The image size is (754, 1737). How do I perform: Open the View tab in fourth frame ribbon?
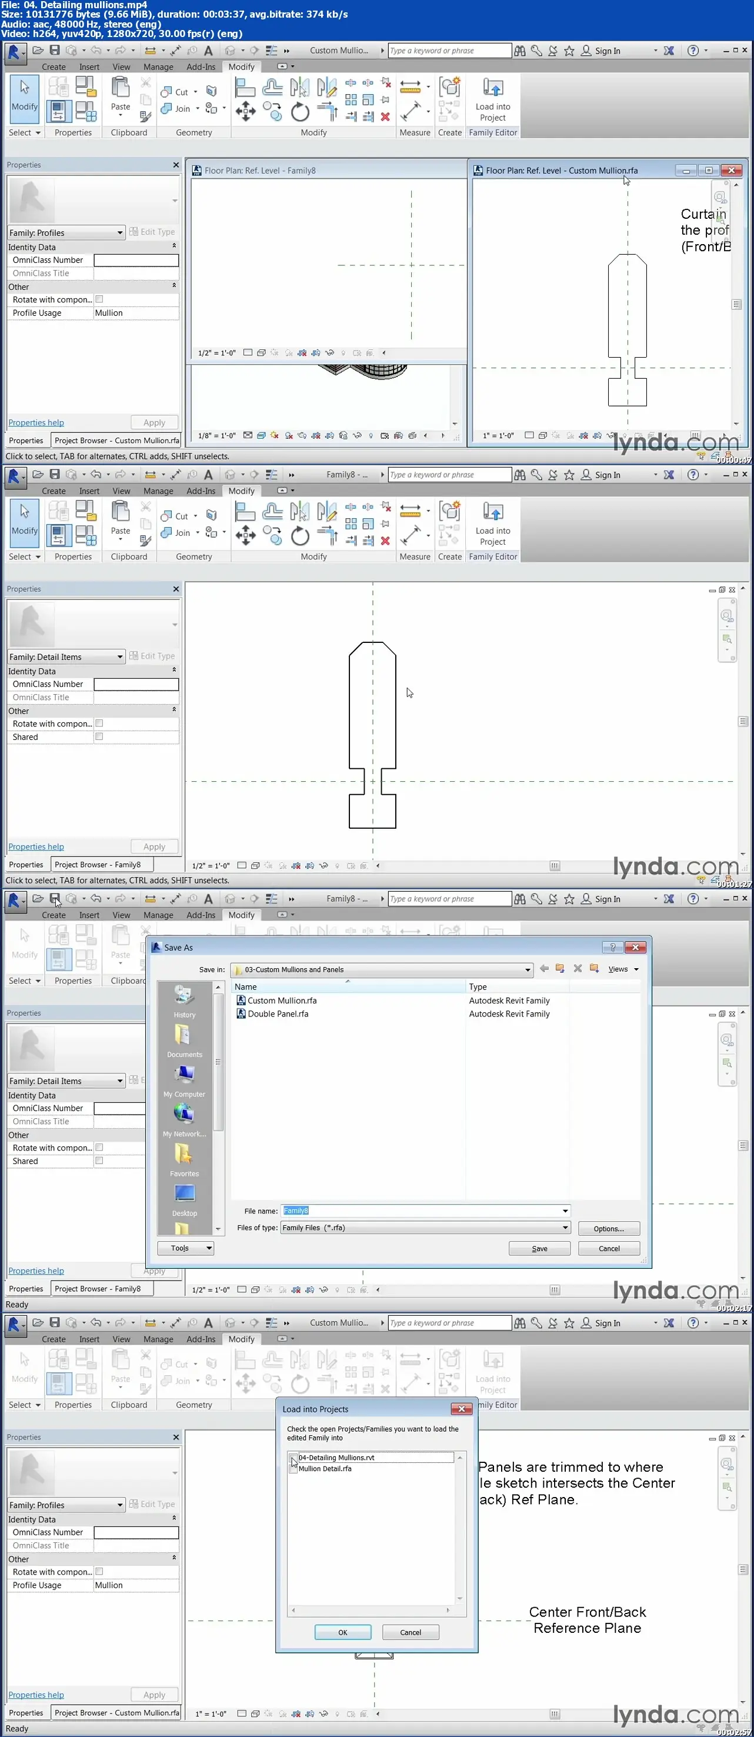tap(121, 1339)
